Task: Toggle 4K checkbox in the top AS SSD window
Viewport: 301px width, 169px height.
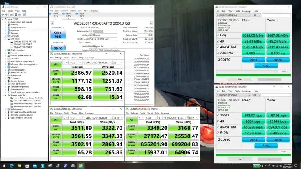Action: 218,41
